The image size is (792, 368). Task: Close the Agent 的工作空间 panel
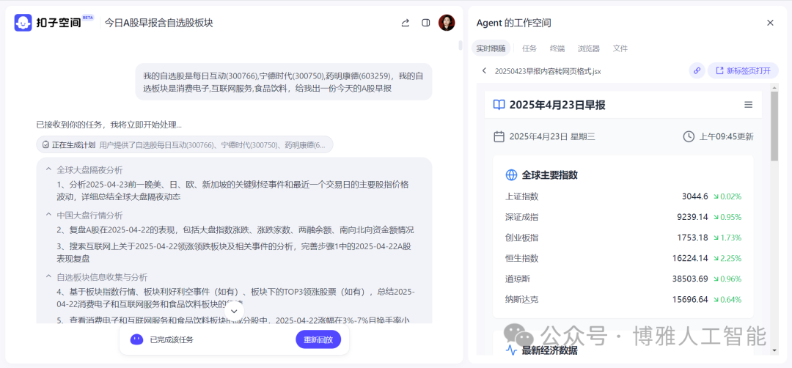(x=770, y=23)
